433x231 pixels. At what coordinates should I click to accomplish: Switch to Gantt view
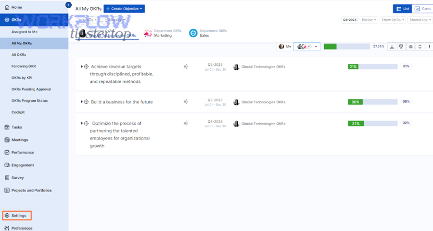(422, 9)
